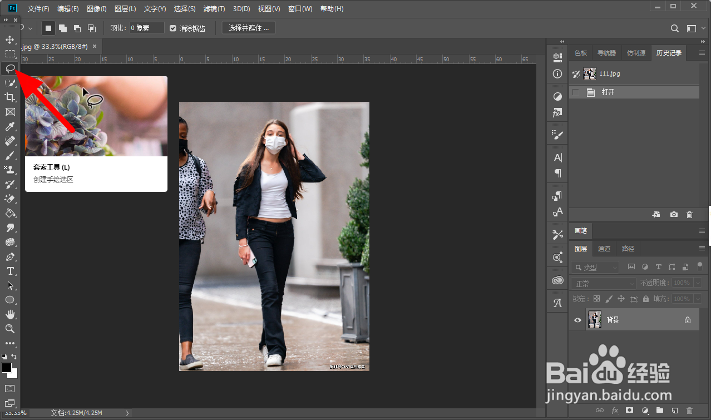Screen dimensions: 711x420
Task: Select the Crop tool
Action: pos(9,97)
